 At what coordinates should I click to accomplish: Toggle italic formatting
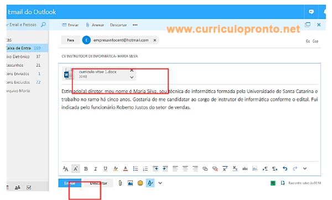point(96,168)
